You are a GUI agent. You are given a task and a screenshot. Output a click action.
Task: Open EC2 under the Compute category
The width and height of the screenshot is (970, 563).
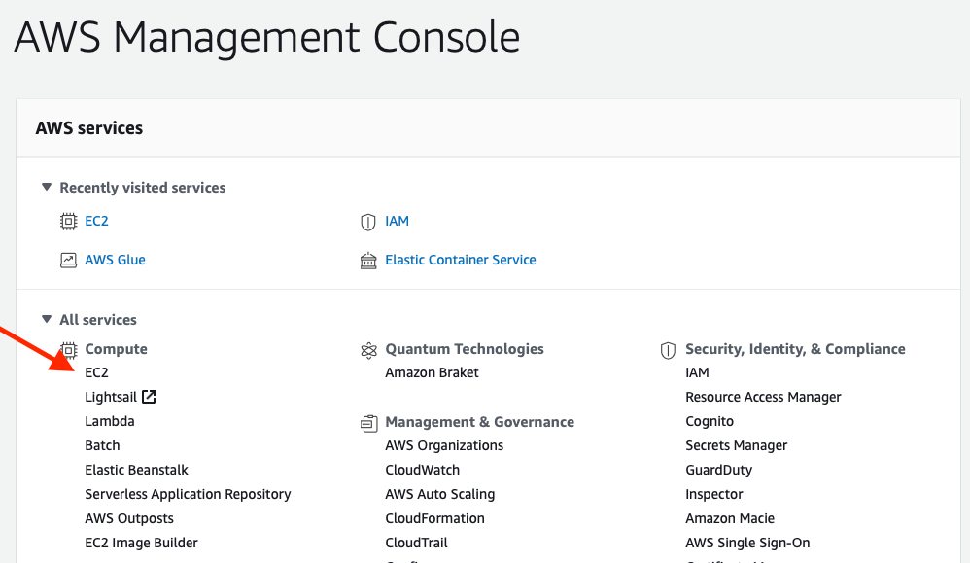[96, 372]
